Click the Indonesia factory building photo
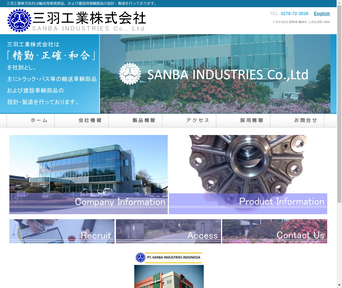 click(x=169, y=277)
